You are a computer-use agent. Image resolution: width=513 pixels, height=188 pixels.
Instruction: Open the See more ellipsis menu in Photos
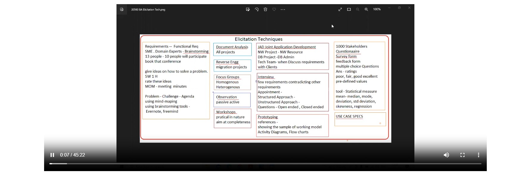tap(283, 9)
